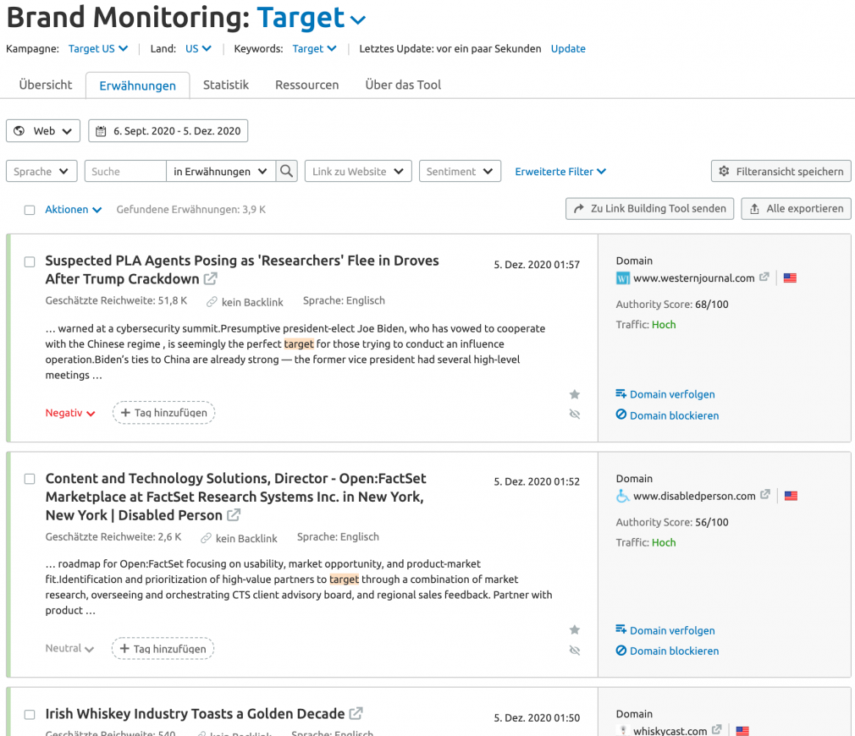
Task: Open the Web source dropdown
Action: tap(43, 131)
